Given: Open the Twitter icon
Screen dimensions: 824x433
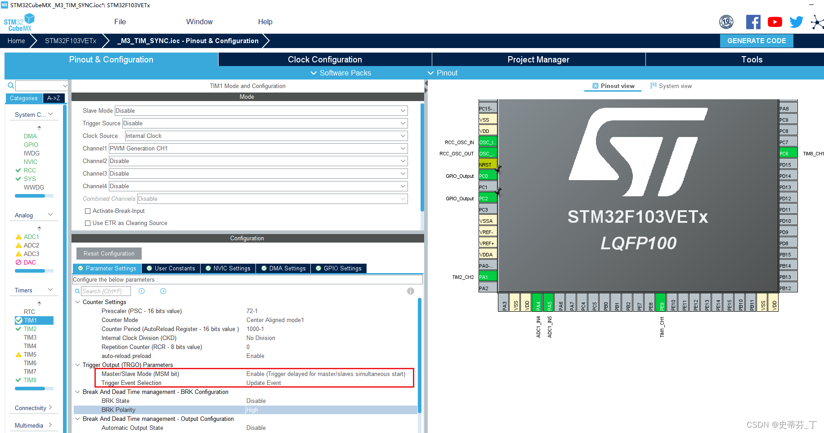Looking at the screenshot, I should click(796, 22).
